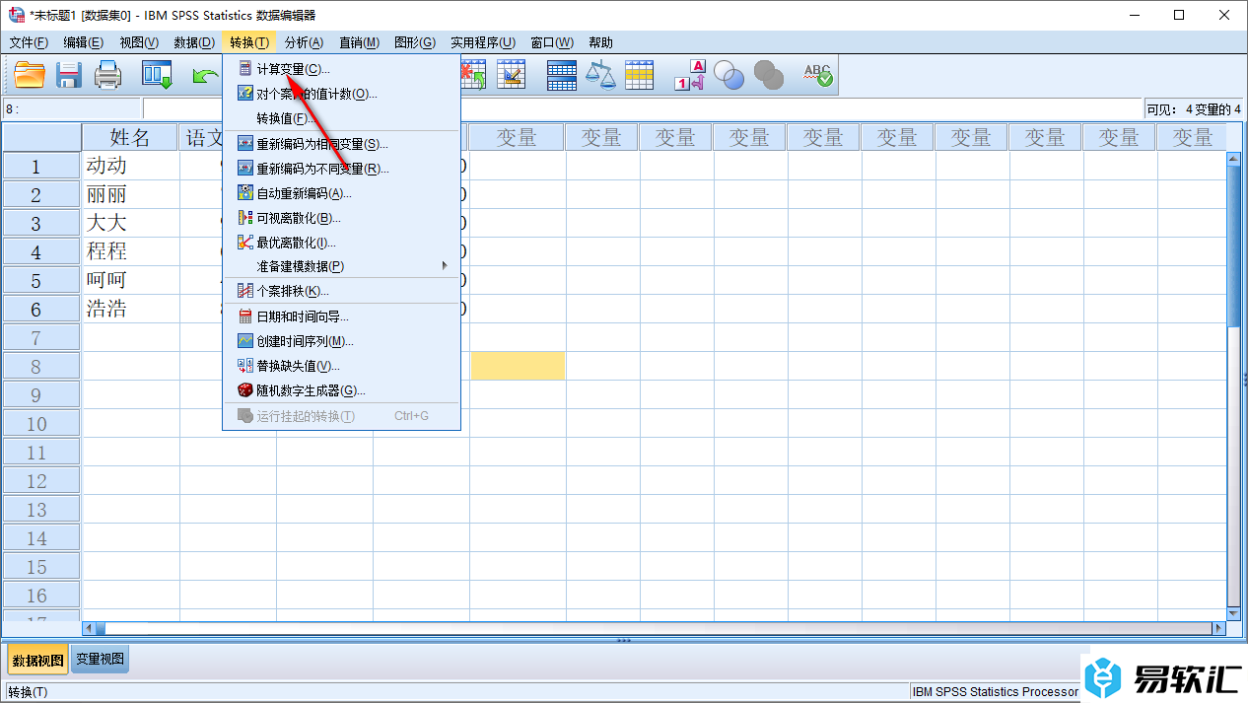Click vertical scrollbar down arrow
This screenshot has height=703, width=1248.
coord(1233,613)
